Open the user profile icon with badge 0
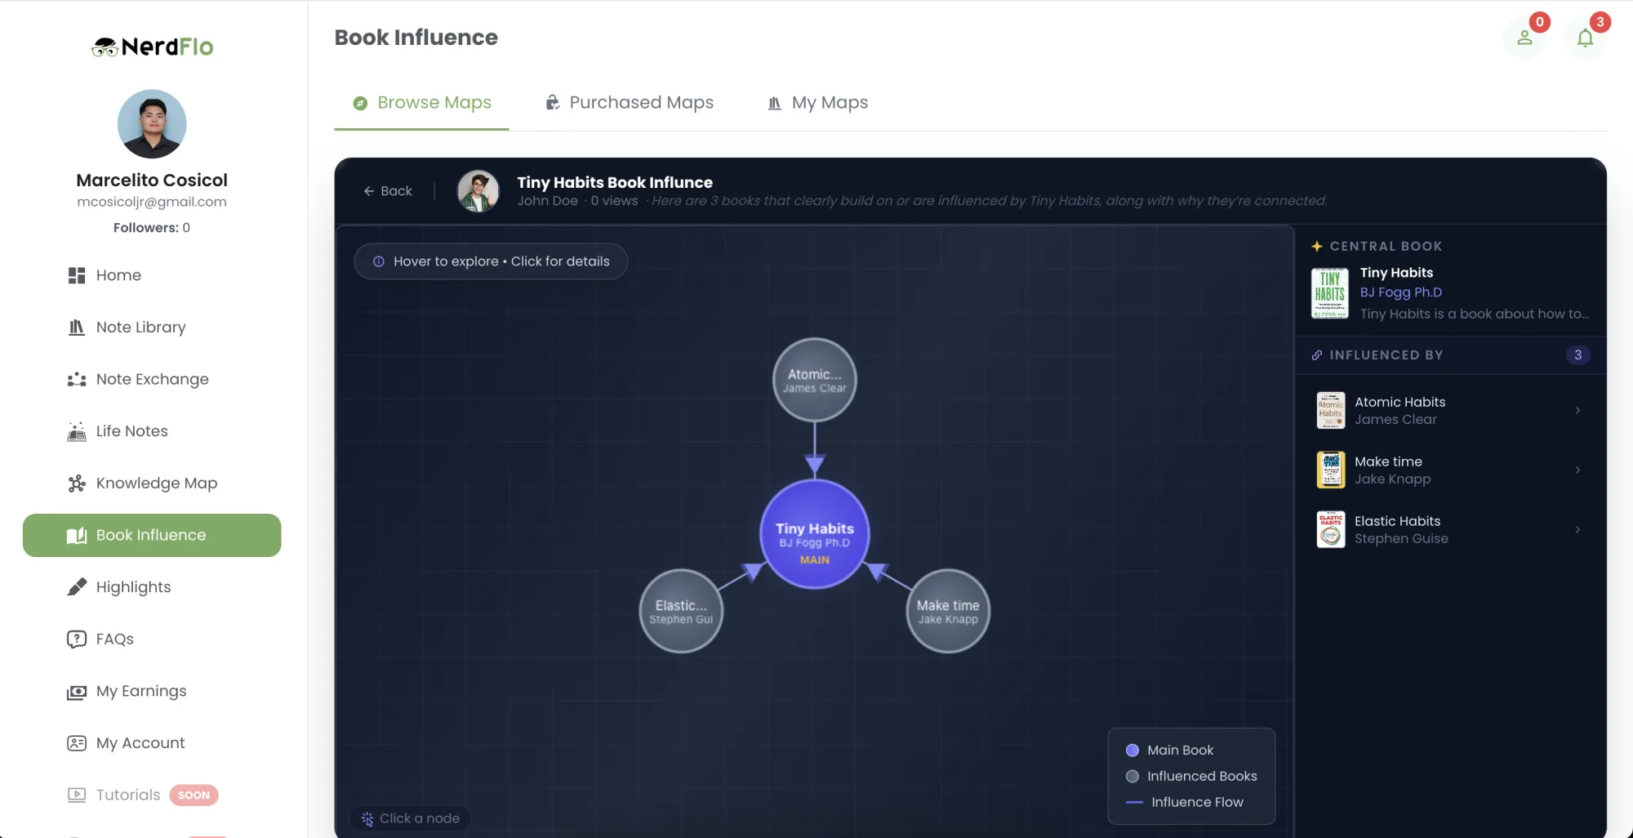Image resolution: width=1633 pixels, height=838 pixels. coord(1524,38)
